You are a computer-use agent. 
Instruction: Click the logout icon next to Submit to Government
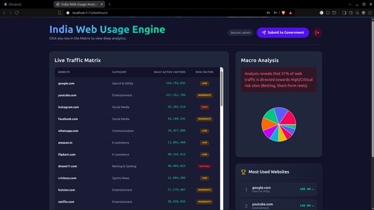(x=317, y=32)
